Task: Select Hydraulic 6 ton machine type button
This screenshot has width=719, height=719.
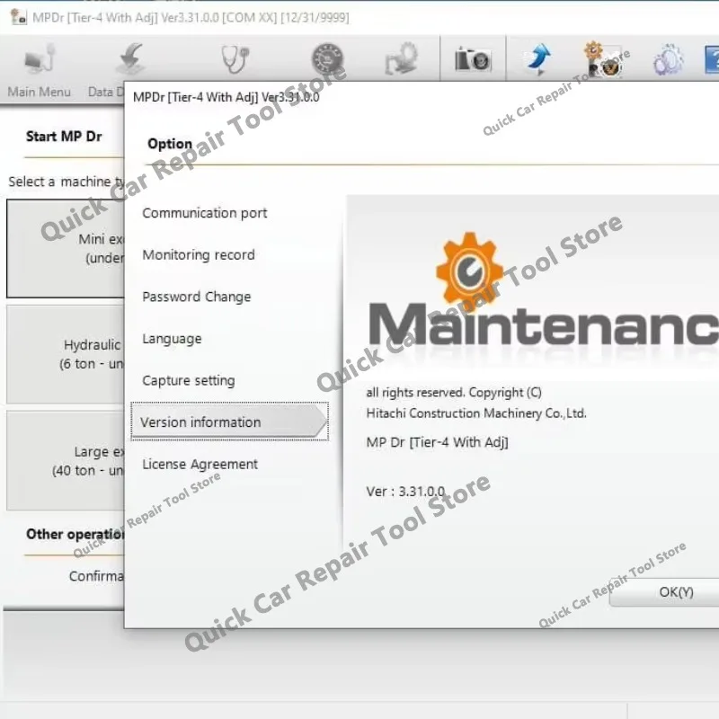Action: [x=65, y=354]
